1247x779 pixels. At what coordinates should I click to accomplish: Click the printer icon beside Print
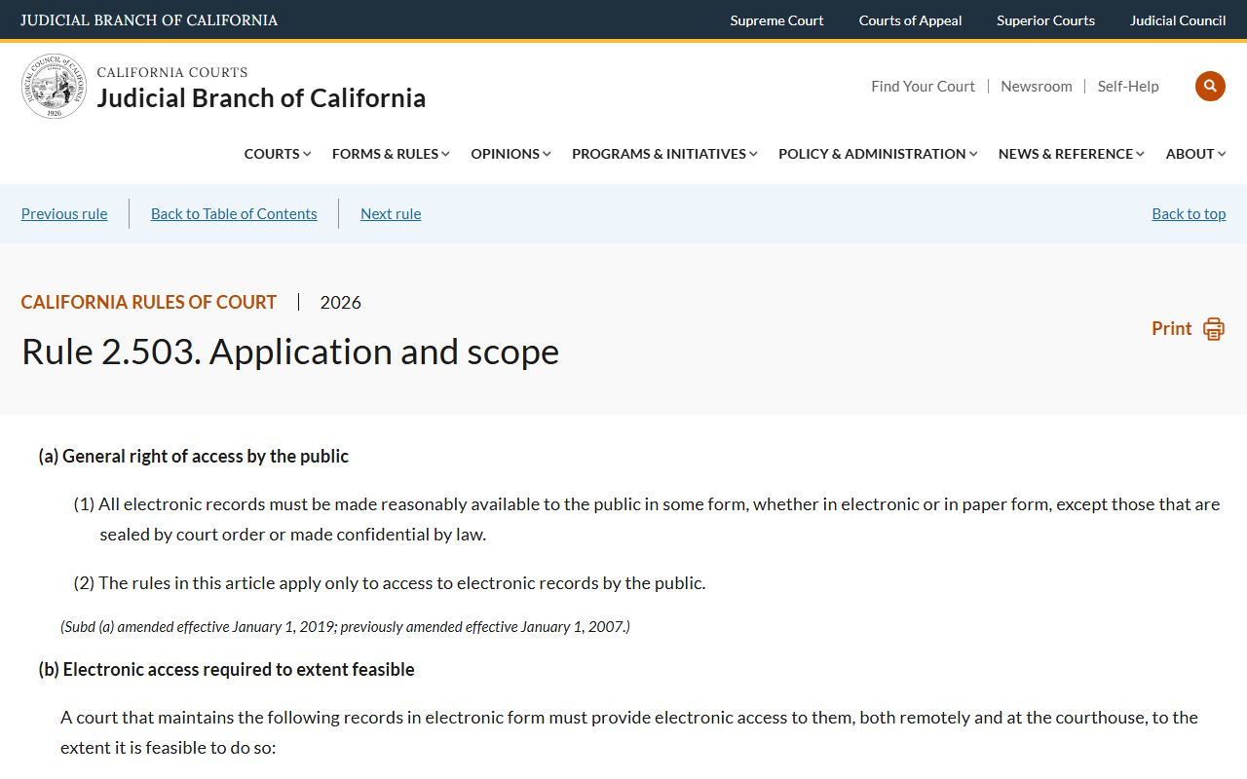[1213, 329]
